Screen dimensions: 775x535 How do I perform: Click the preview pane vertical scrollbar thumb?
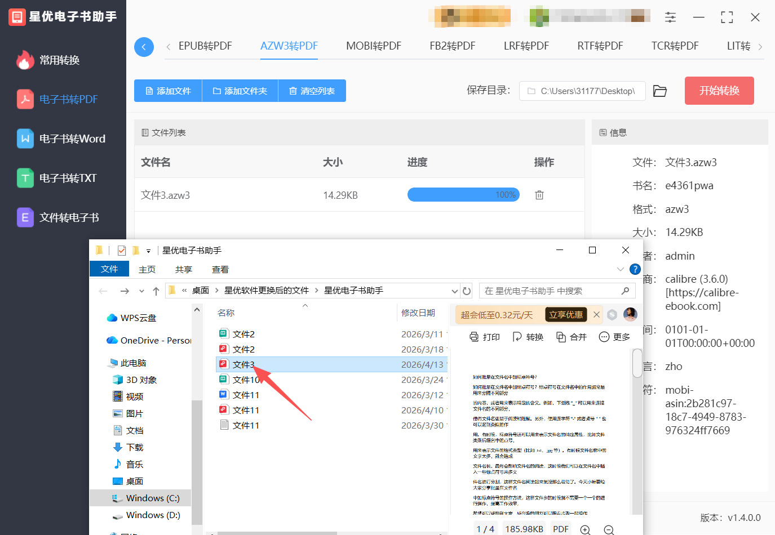(637, 363)
